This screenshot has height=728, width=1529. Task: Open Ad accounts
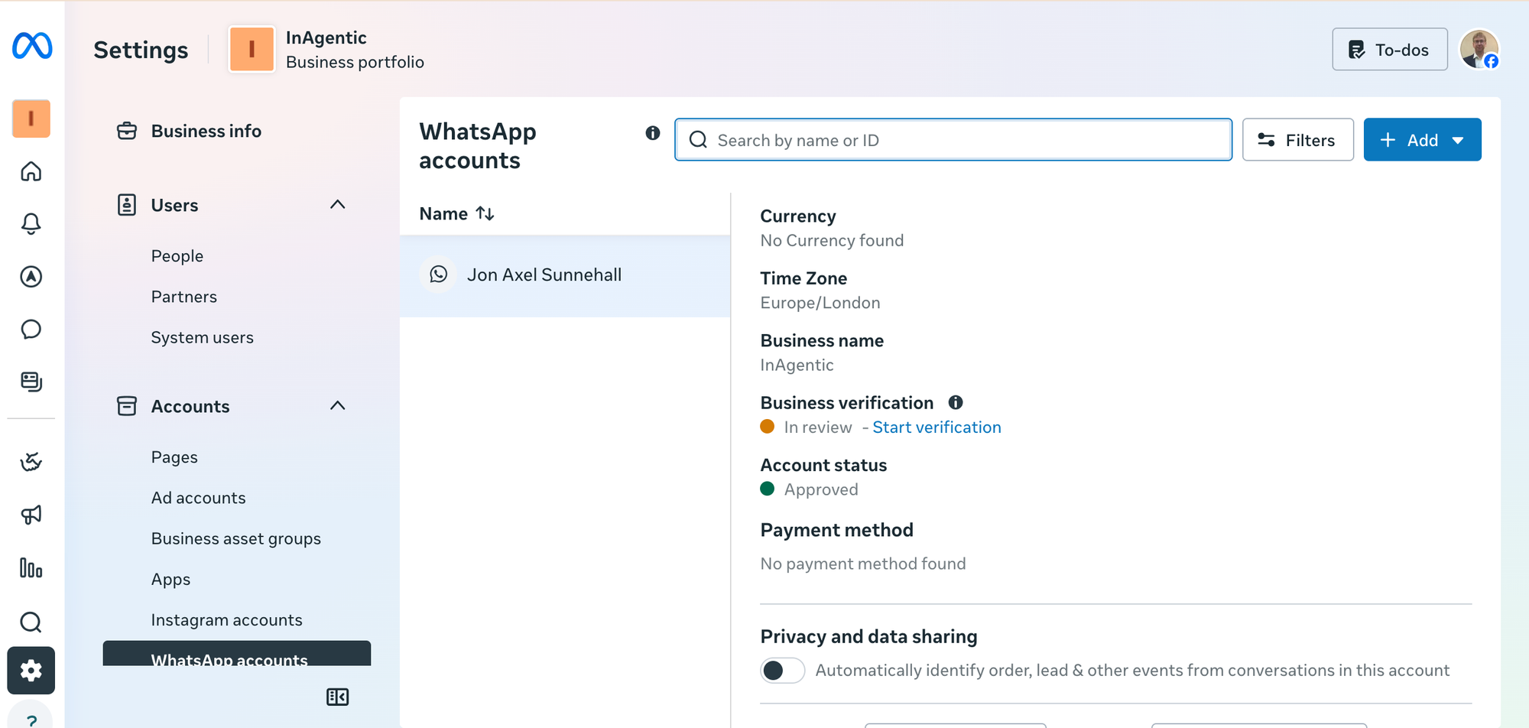(199, 498)
